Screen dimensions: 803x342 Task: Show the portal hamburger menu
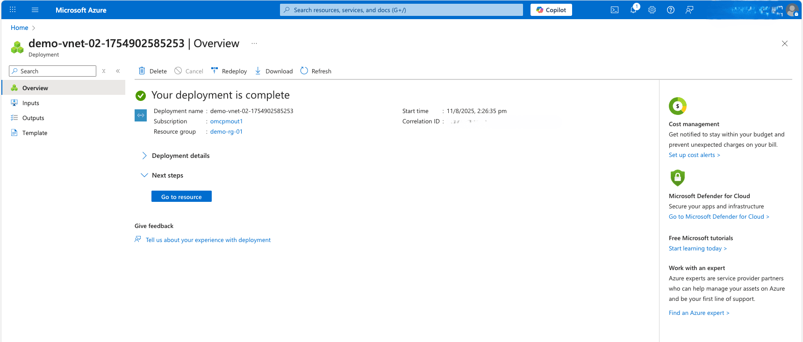coord(35,9)
